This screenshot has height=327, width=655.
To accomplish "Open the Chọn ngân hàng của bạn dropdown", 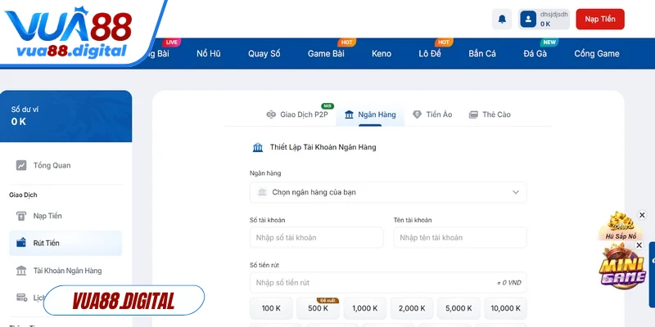I will click(388, 192).
